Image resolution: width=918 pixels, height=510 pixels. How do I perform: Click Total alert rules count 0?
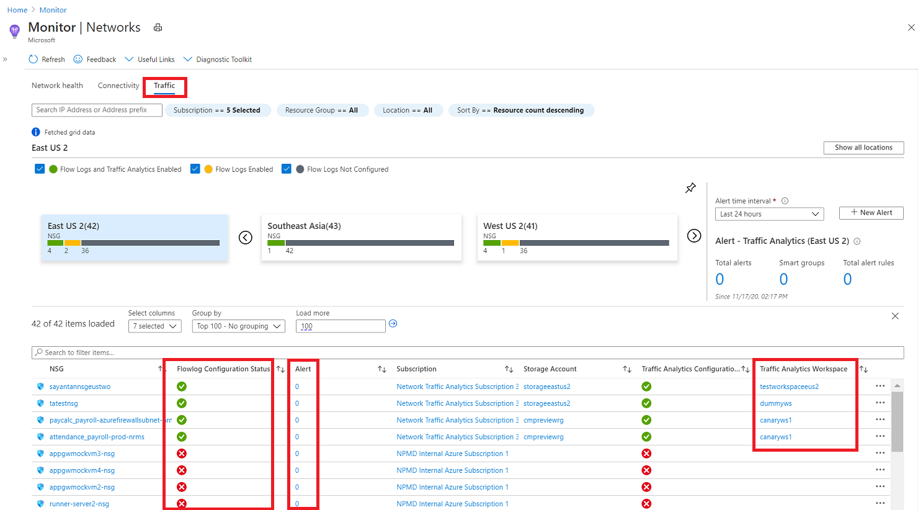847,279
